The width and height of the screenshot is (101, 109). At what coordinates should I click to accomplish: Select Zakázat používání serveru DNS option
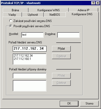11,21
